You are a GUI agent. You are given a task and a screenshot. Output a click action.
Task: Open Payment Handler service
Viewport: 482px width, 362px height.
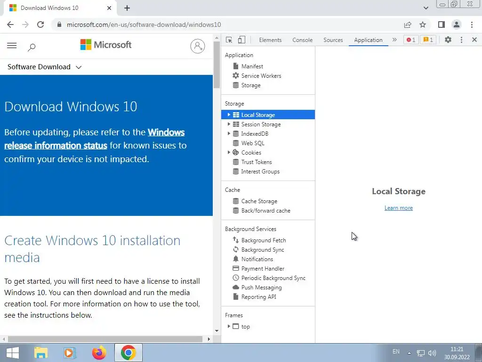(263, 268)
